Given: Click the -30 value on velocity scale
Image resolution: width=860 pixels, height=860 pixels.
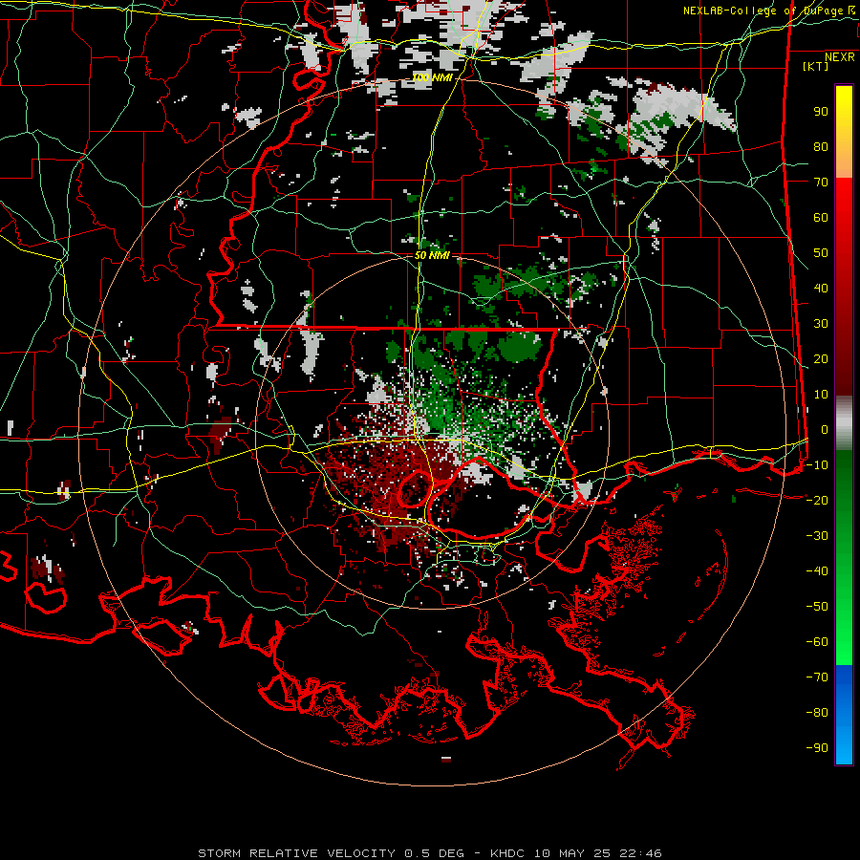Looking at the screenshot, I should [817, 536].
